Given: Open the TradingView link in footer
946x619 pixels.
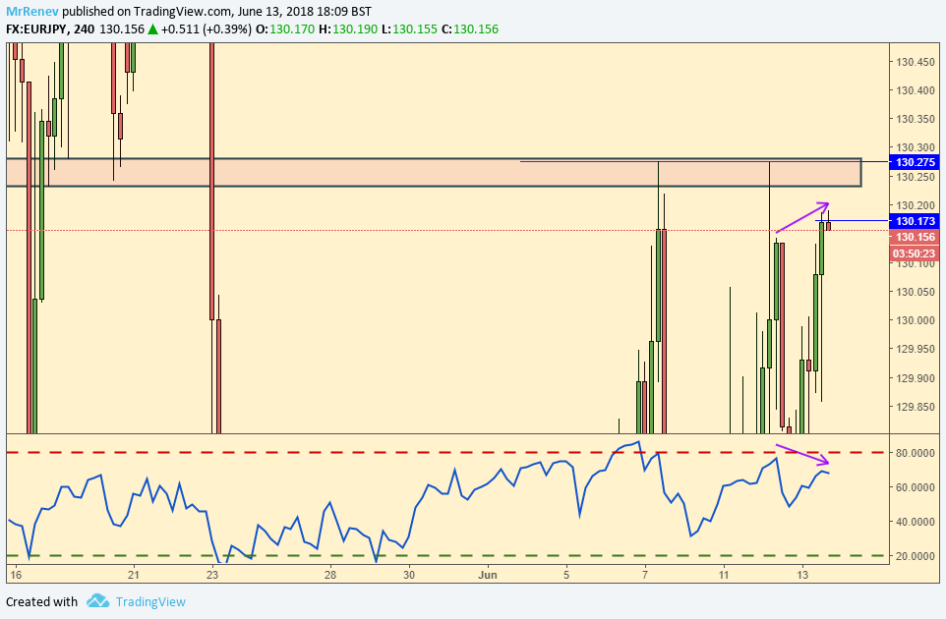Looking at the screenshot, I should 150,601.
